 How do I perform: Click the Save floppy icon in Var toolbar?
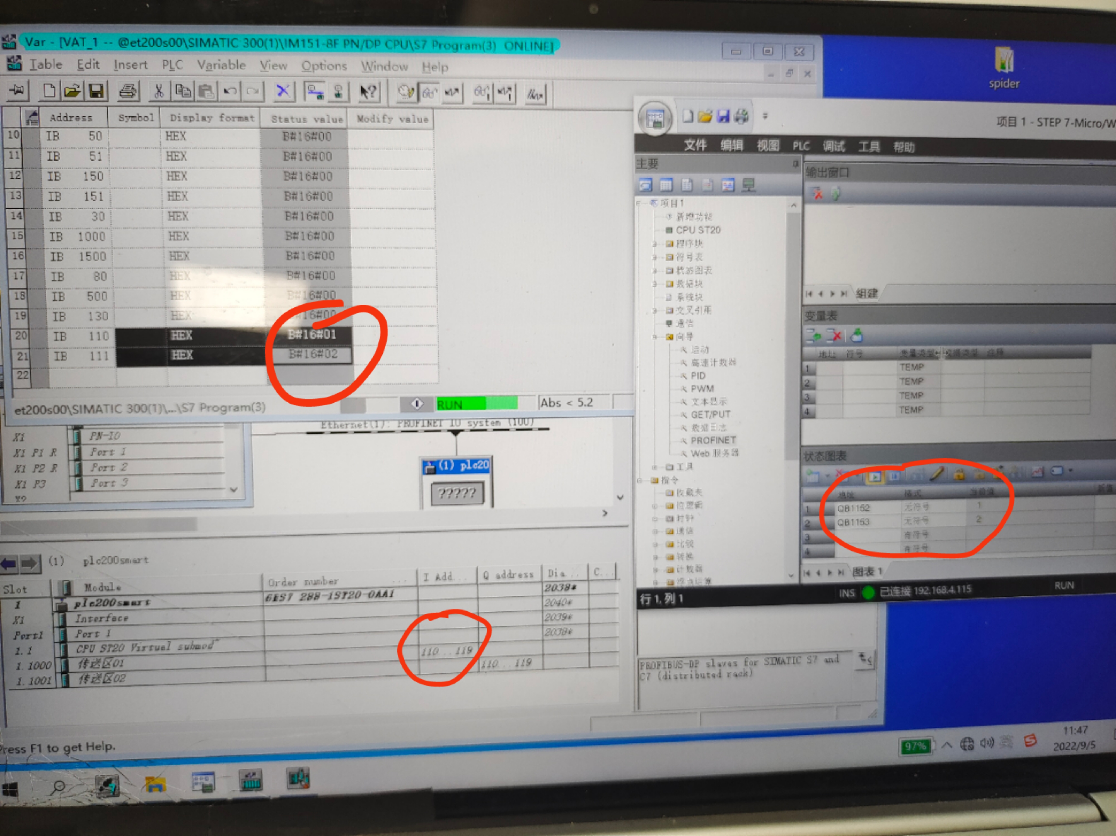click(96, 91)
